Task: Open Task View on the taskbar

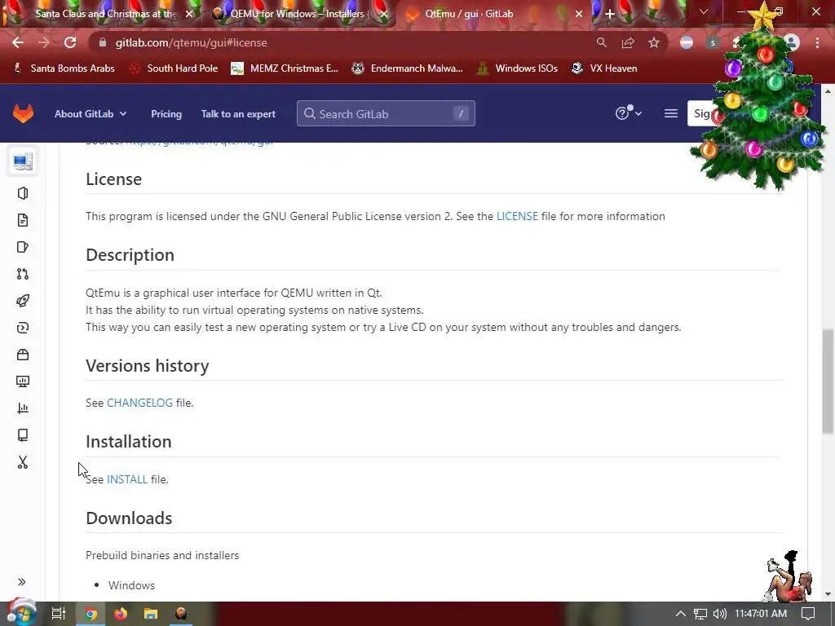Action: pos(59,614)
